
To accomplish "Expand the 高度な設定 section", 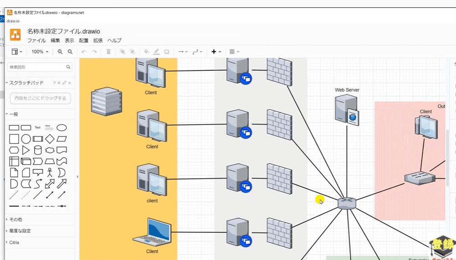I will [x=20, y=231].
